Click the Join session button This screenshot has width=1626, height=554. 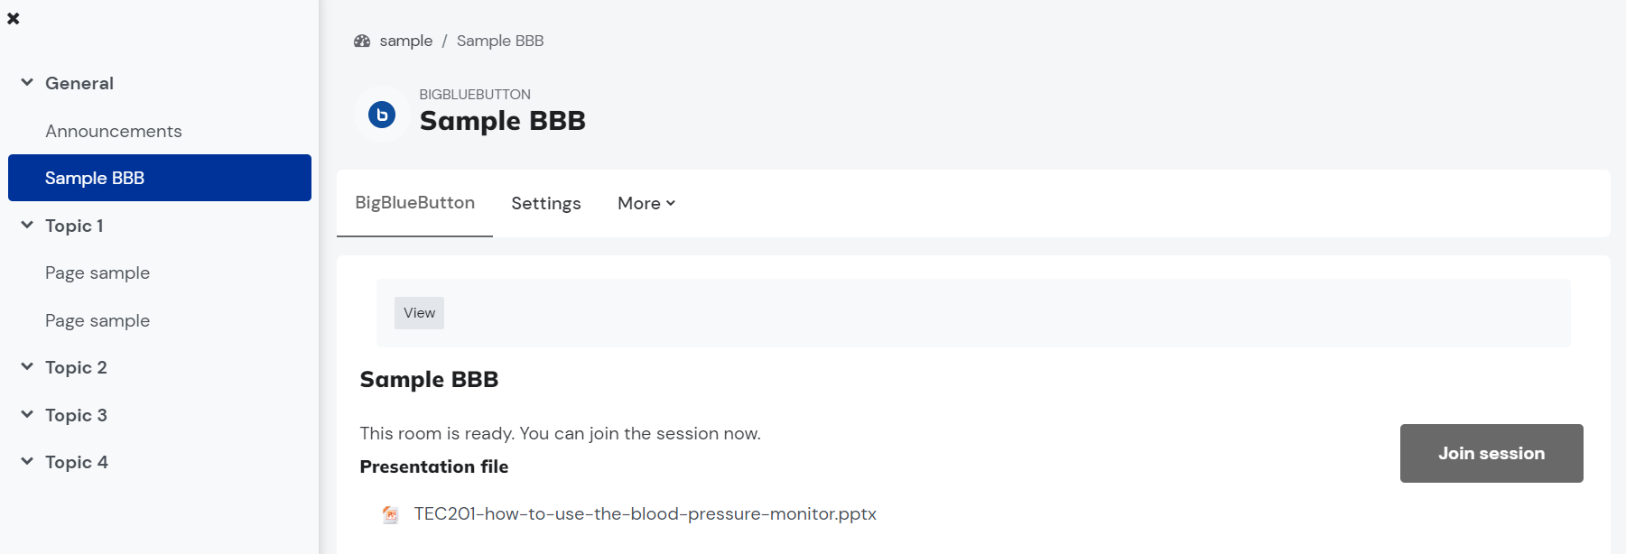(x=1491, y=453)
